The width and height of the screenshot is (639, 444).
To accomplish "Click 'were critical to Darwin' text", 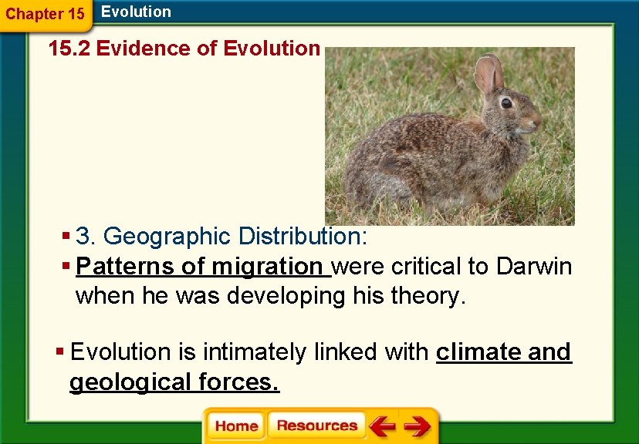I will 451,267.
